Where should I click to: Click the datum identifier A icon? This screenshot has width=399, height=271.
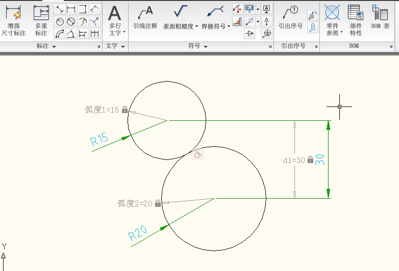(266, 9)
